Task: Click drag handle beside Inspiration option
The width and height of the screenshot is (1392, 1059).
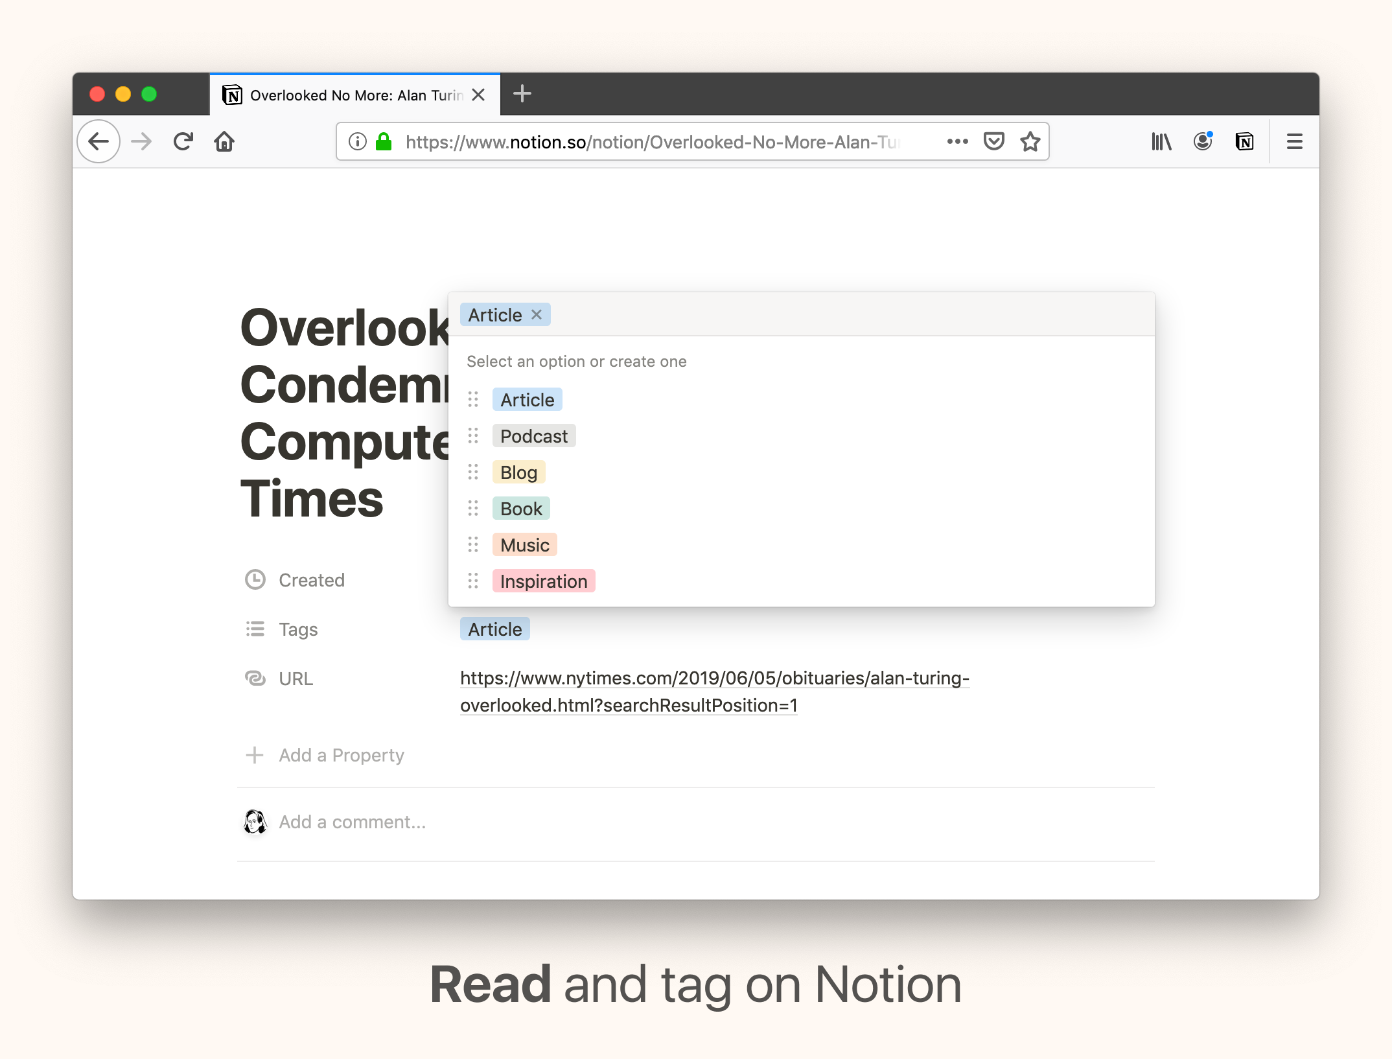Action: [x=473, y=581]
